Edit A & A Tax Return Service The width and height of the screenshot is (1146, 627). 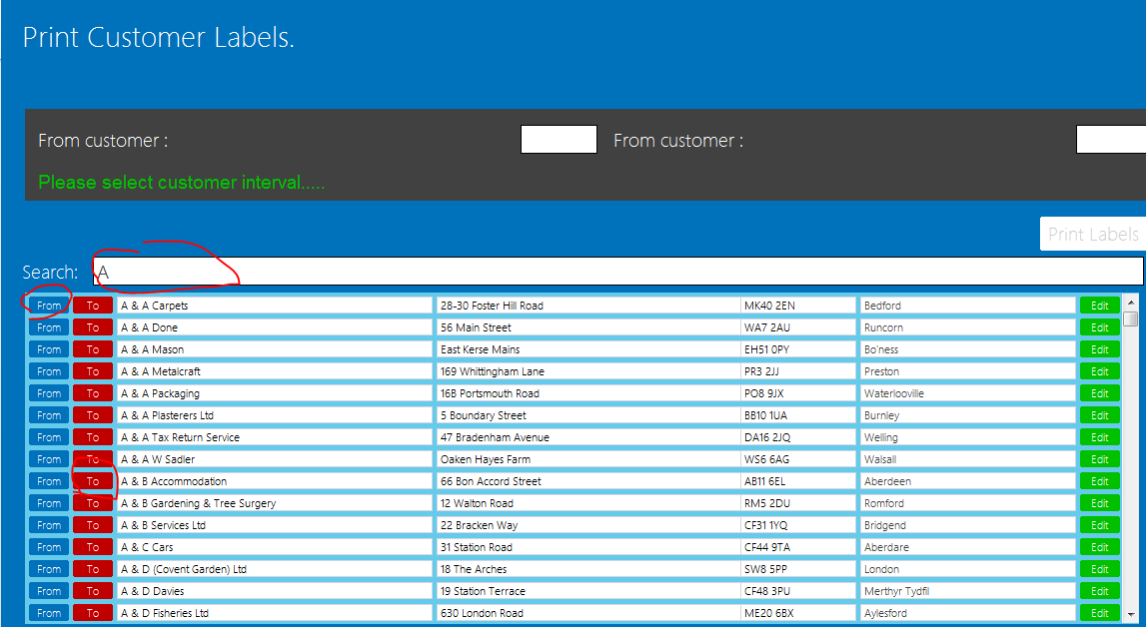point(1100,437)
